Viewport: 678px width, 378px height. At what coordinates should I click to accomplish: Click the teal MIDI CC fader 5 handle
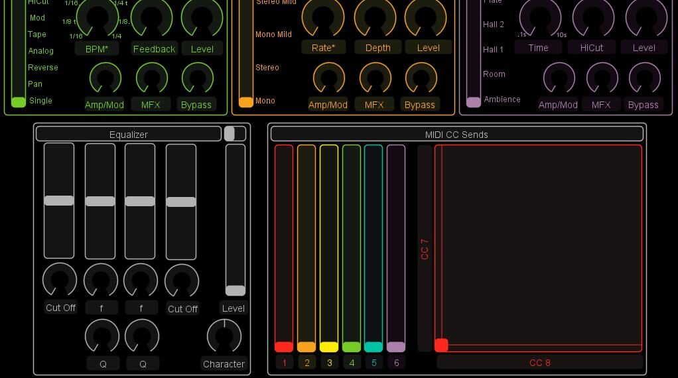(x=373, y=347)
